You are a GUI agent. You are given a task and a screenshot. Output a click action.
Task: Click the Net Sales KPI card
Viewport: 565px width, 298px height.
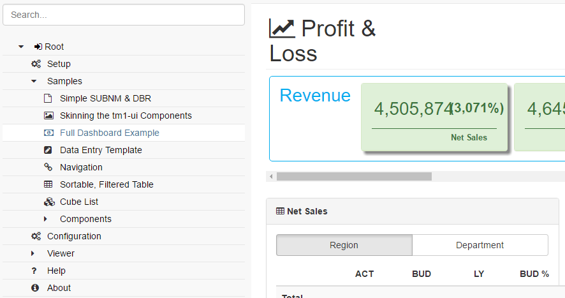coord(434,117)
